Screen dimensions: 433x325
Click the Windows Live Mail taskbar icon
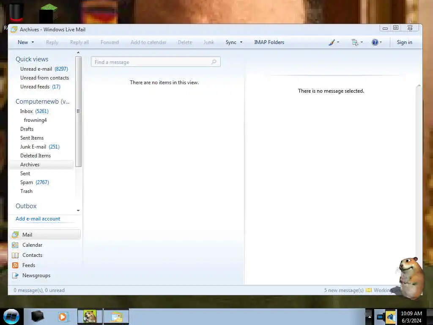[x=116, y=317]
